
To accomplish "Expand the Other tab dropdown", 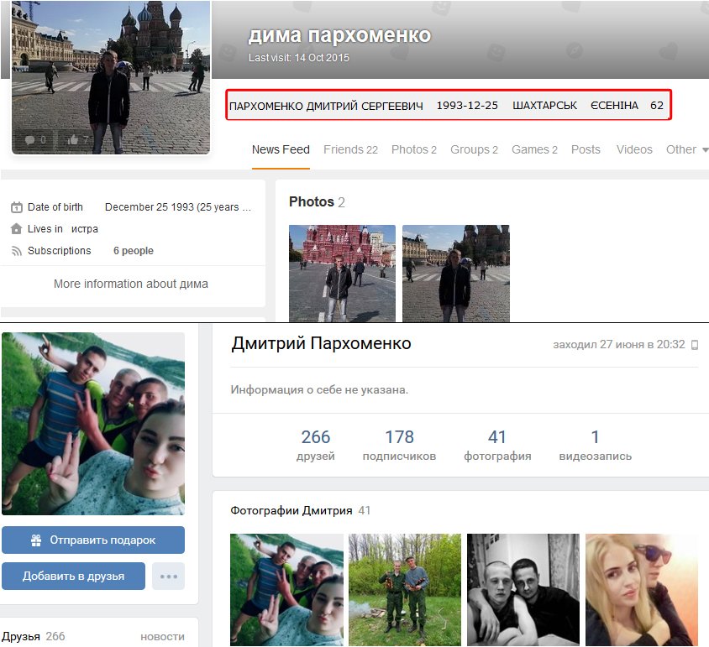I will [x=686, y=149].
